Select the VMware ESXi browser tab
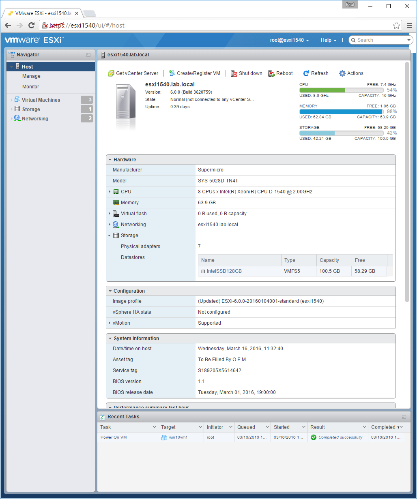The height and width of the screenshot is (499, 417). 43,13
